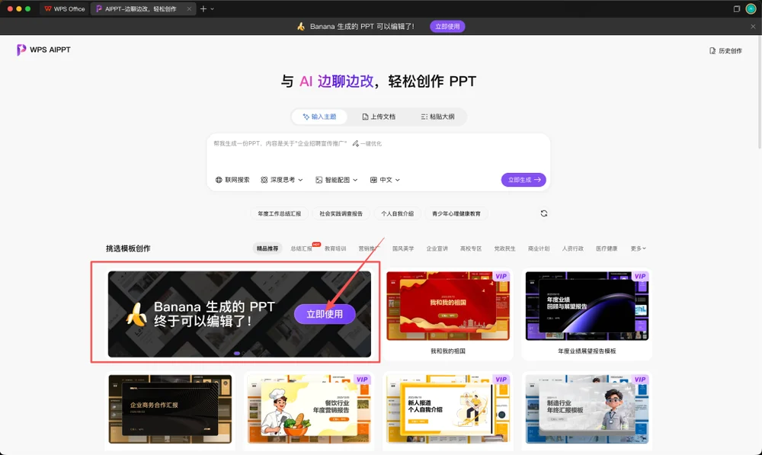Open a new tab with plus icon
The height and width of the screenshot is (455, 762).
point(203,8)
